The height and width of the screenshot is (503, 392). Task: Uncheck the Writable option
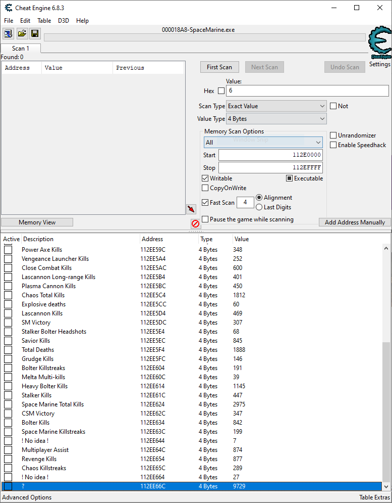point(205,178)
